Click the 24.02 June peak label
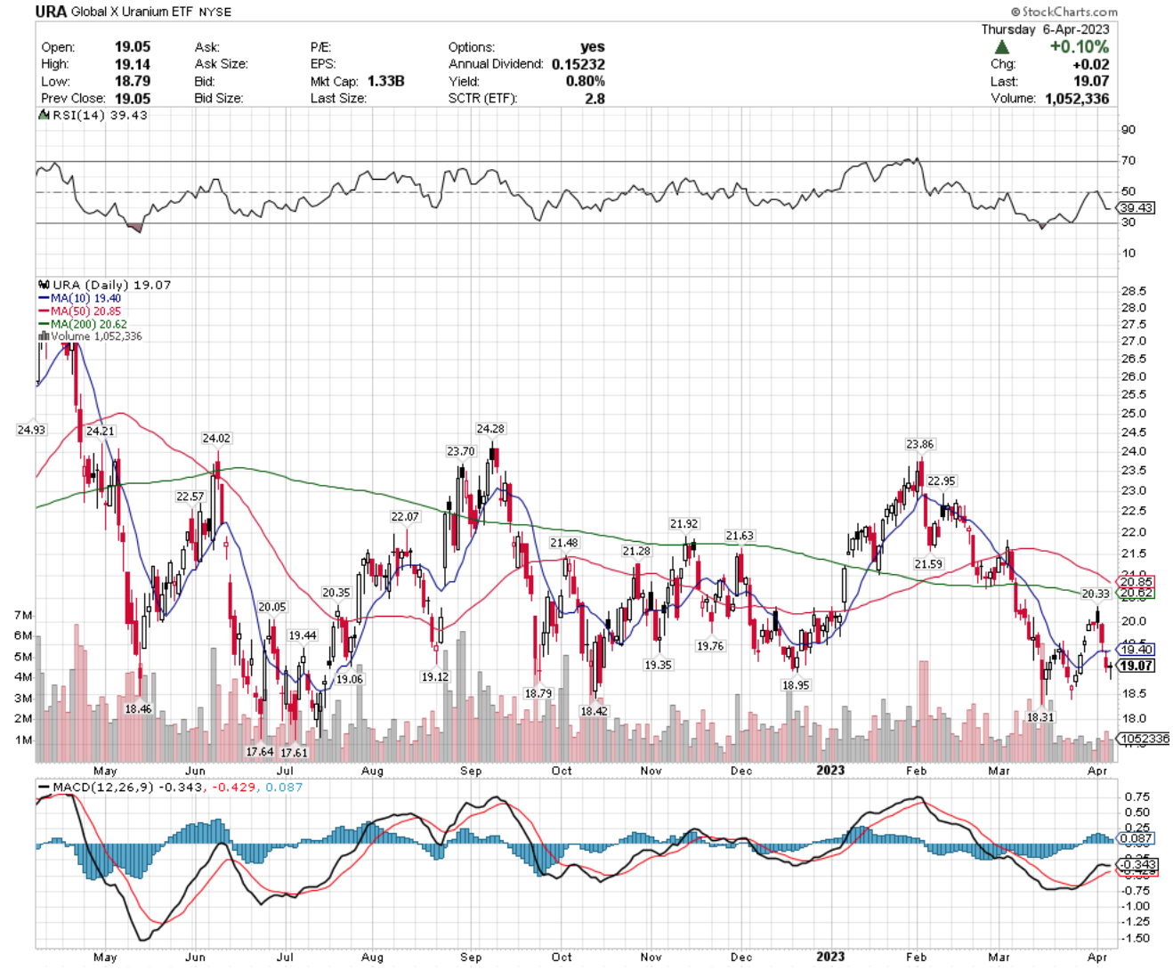 coord(216,438)
